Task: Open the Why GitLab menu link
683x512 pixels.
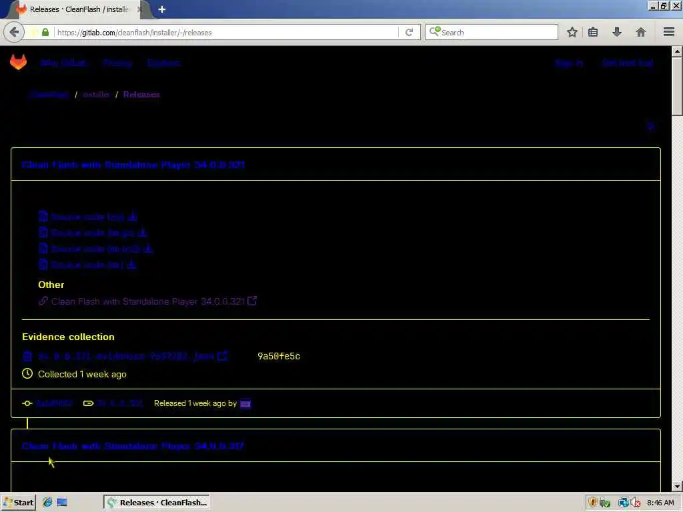Action: click(x=63, y=63)
